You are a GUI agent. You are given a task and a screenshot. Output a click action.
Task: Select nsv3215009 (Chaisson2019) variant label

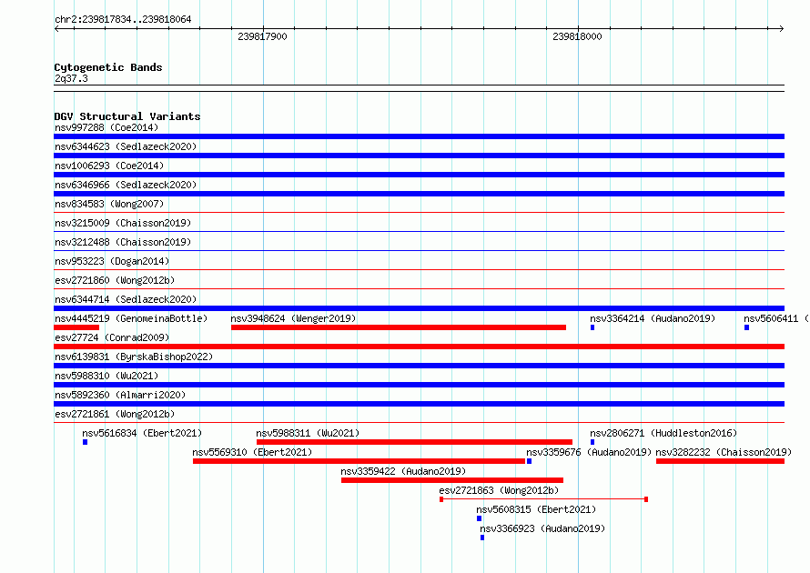coord(123,223)
